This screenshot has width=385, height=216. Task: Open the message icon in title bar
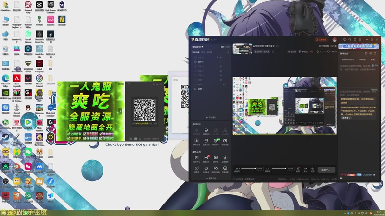(x=345, y=39)
